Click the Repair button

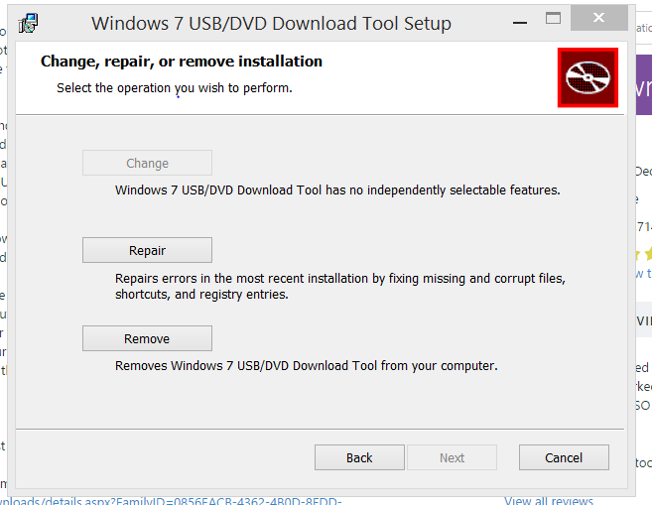click(147, 250)
